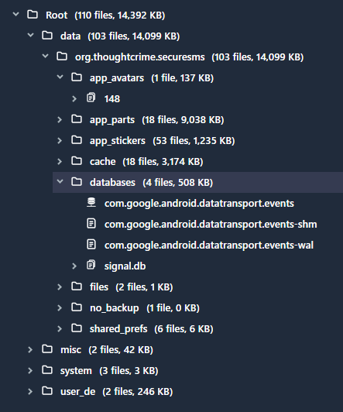This screenshot has width=343, height=412.
Task: Click the multi-file icon next to 148
Action: click(91, 98)
